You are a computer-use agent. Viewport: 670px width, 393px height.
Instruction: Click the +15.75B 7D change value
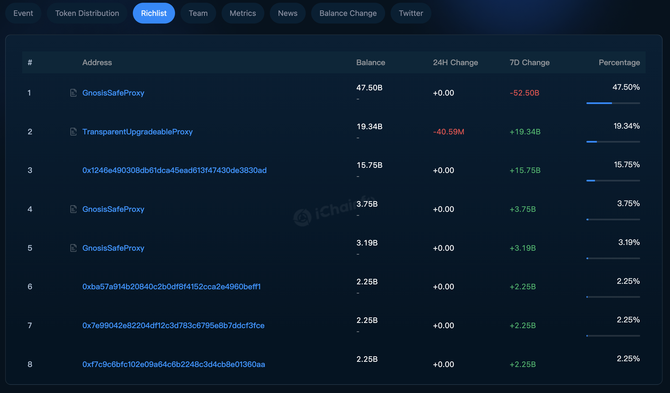pos(525,170)
